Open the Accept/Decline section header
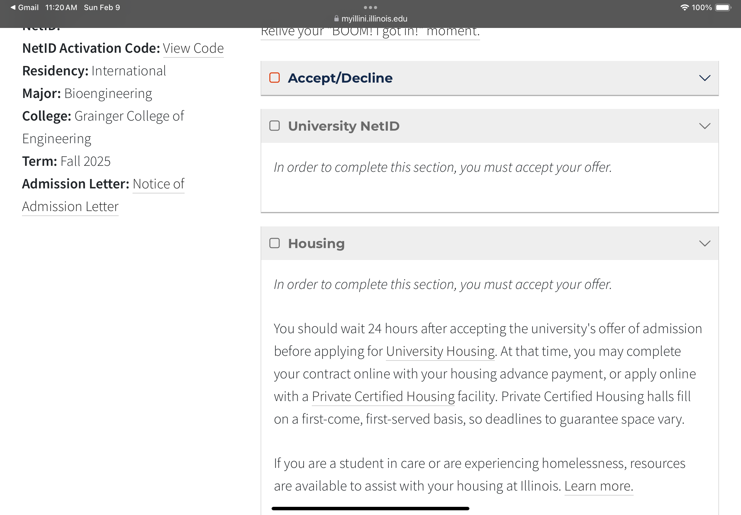The image size is (741, 515). click(x=489, y=78)
